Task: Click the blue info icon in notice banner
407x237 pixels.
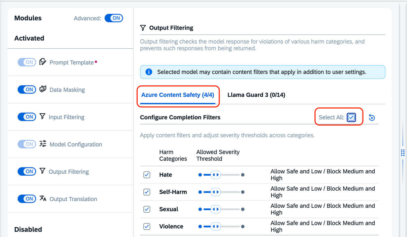Action: point(149,72)
